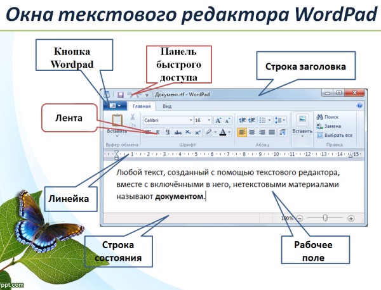Screen dimensions: 381x290
Task: Click the subscript formatting icon
Action: click(x=188, y=132)
